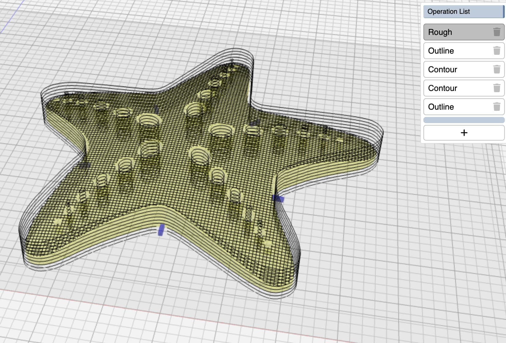Click the blue-gray bar above the plus button
Screen dimensions: 506x343
(x=464, y=120)
